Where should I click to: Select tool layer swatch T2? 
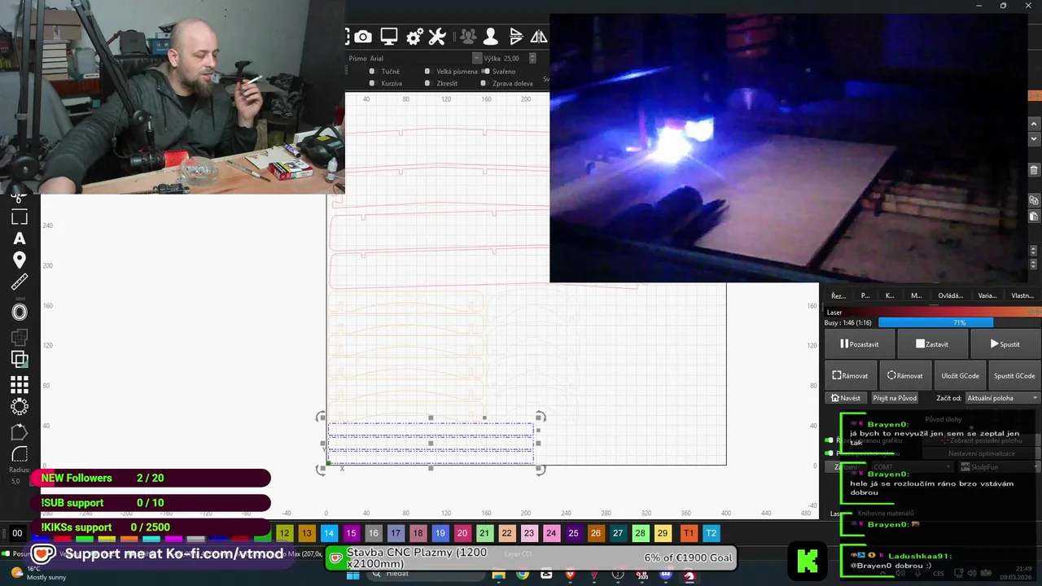point(711,533)
